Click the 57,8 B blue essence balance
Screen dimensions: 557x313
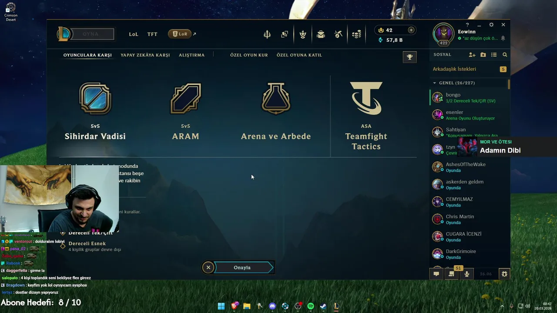click(390, 40)
